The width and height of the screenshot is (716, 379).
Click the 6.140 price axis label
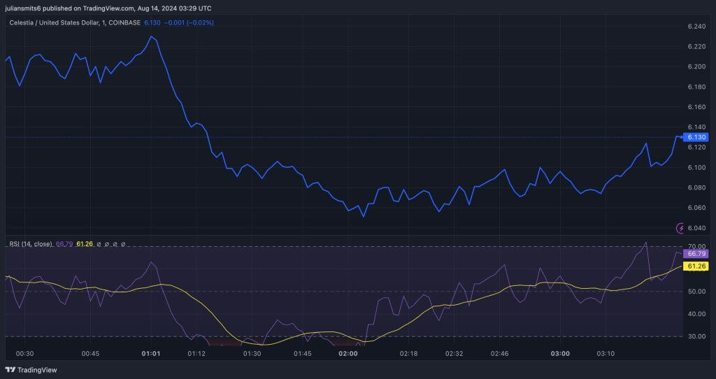click(x=696, y=127)
